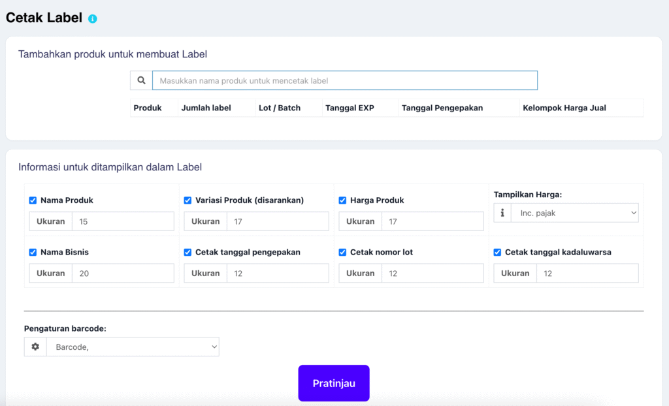Click the gear icon for barcode settings
Viewport: 669px width, 406px height.
point(35,347)
